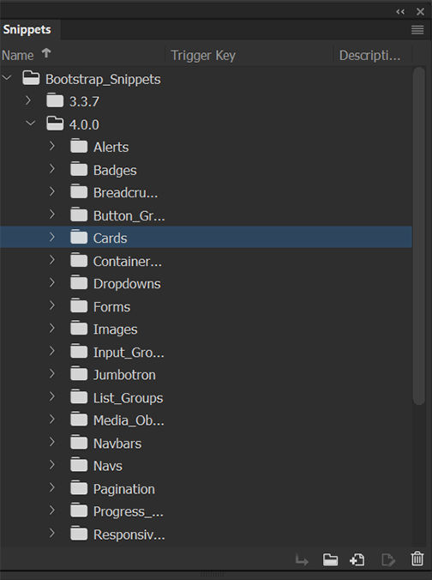The width and height of the screenshot is (432, 580).
Task: Expand the Button_Gr... folder
Action: (x=52, y=214)
